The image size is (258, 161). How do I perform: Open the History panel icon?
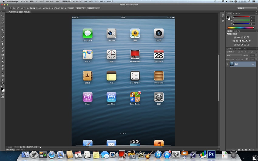pyautogui.click(x=223, y=15)
